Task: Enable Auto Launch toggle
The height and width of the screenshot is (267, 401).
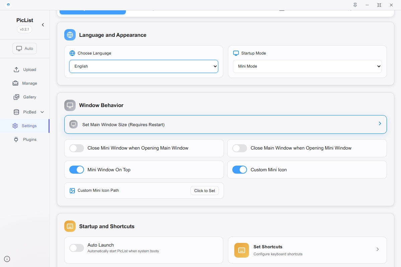Action: click(77, 248)
